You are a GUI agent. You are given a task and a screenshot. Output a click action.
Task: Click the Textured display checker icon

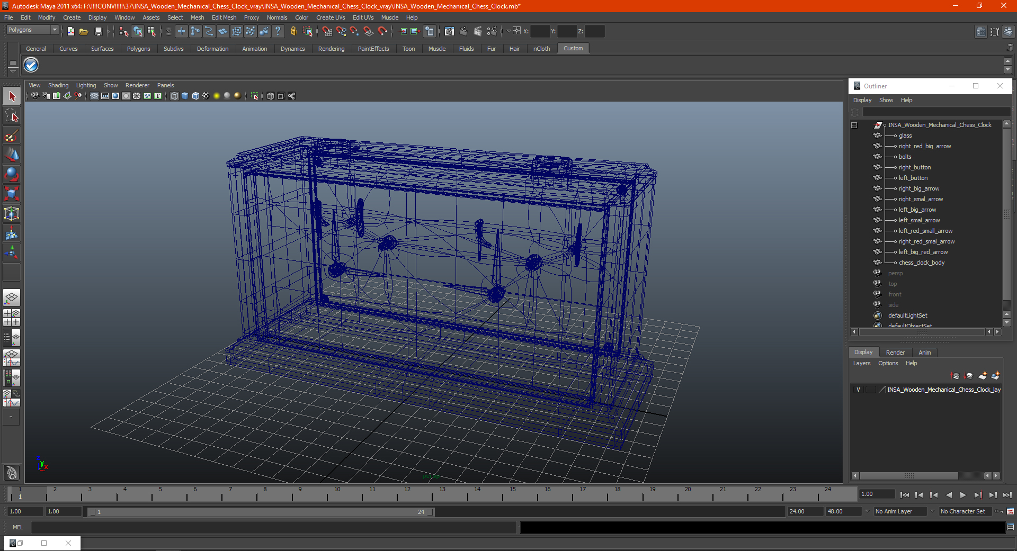206,96
